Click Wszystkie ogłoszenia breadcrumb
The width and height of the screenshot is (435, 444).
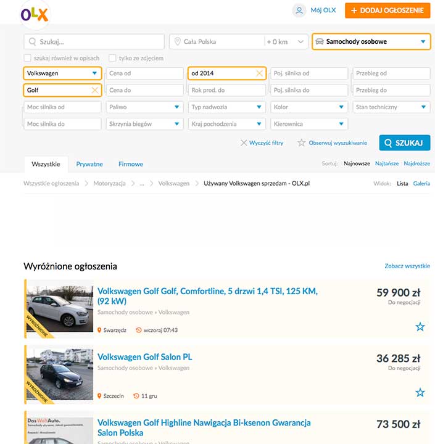tap(51, 184)
